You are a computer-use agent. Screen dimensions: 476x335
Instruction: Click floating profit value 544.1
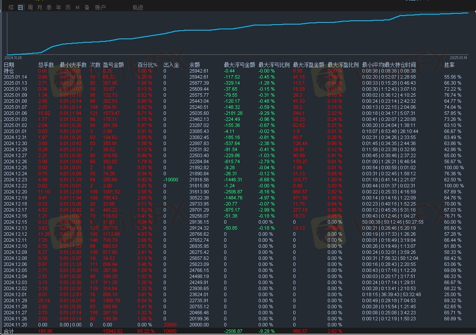[299, 113]
